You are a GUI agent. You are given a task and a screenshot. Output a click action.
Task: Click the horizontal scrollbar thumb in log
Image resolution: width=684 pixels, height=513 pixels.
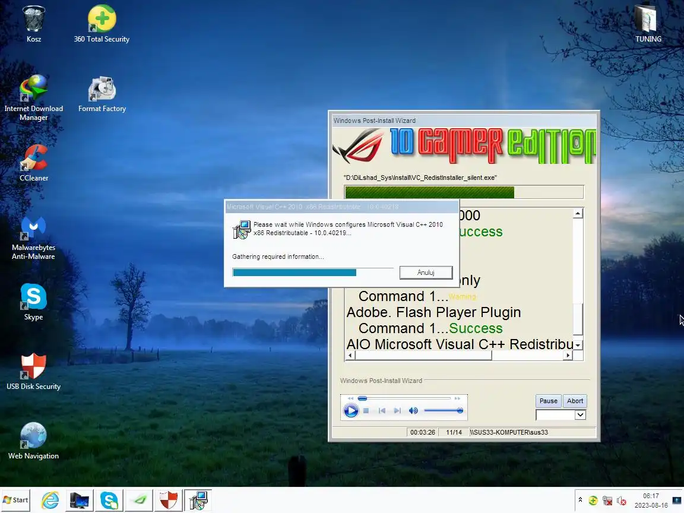[x=423, y=356]
